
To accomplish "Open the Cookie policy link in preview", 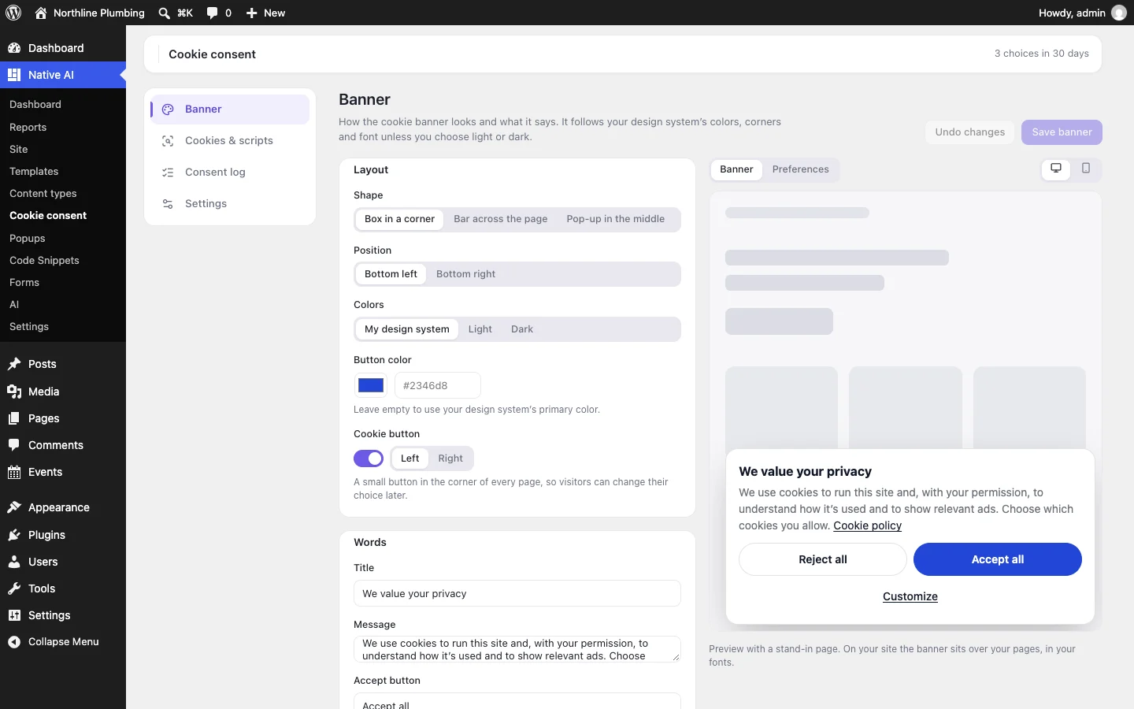I will 867,525.
